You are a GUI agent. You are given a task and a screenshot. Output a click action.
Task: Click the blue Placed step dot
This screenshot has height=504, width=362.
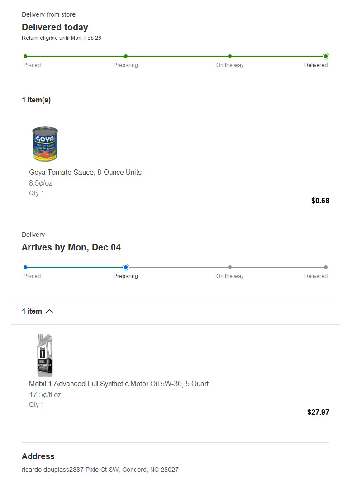(25, 267)
